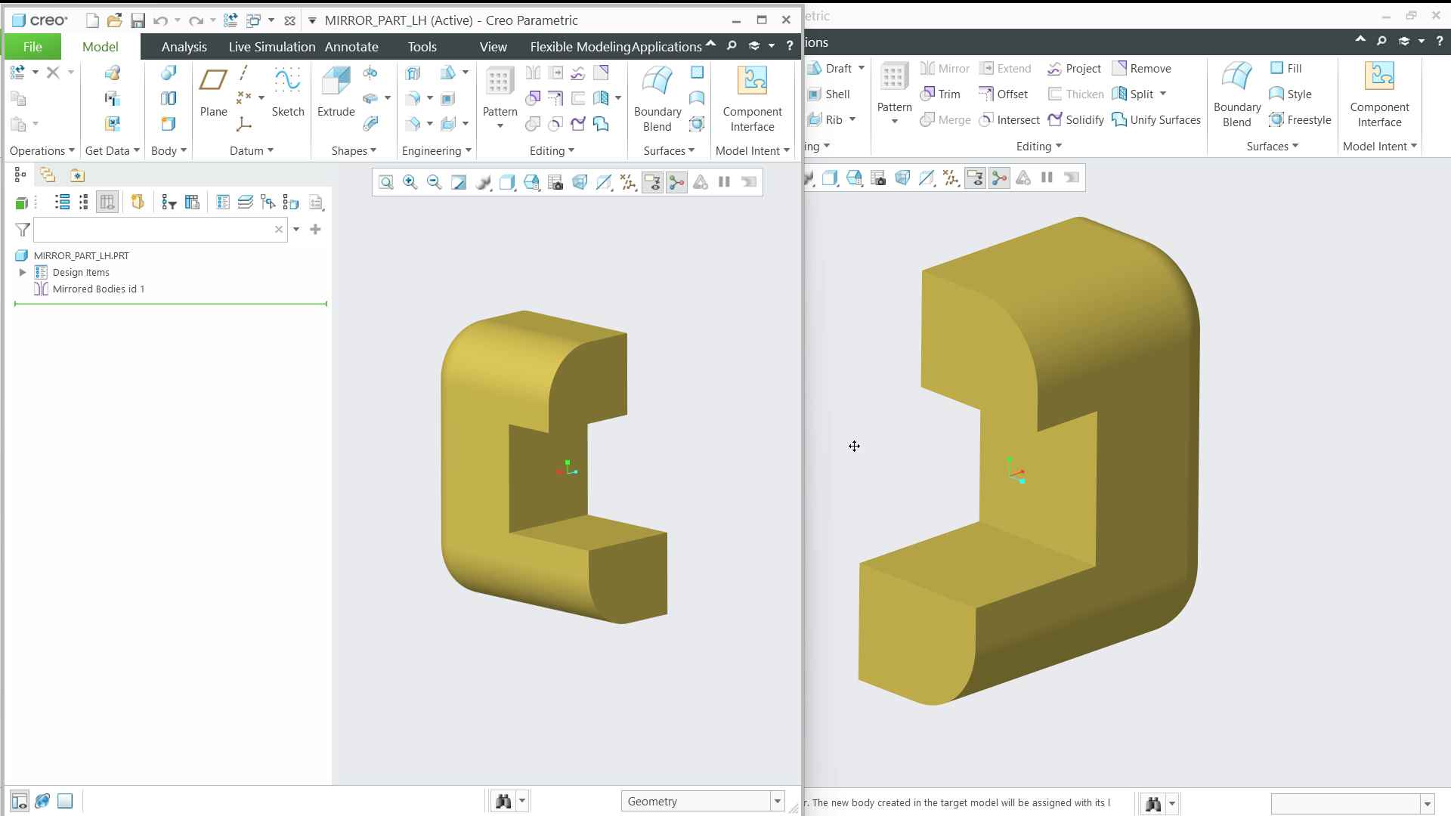Screen dimensions: 1451x816
Task: Click the Plane datum tool
Action: (x=213, y=91)
